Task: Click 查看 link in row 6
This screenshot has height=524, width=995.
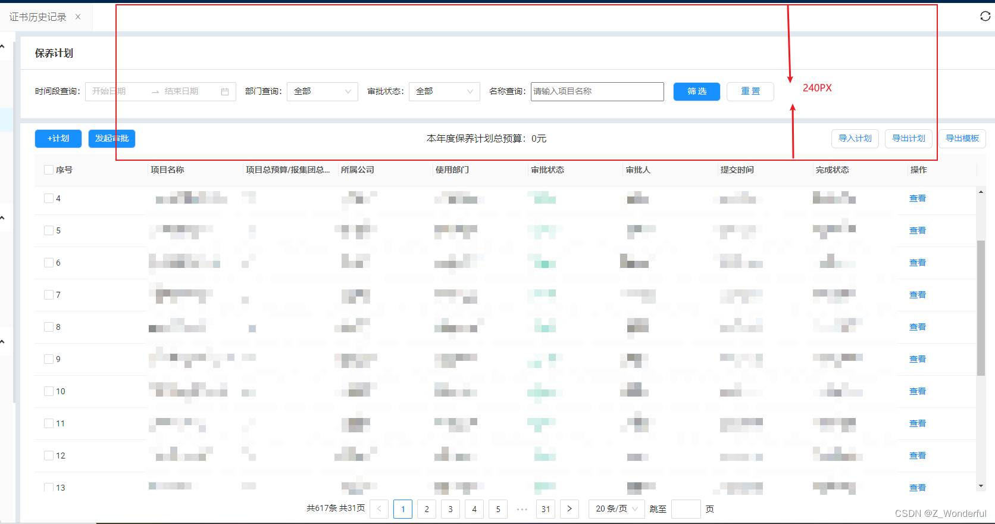Action: pos(918,263)
